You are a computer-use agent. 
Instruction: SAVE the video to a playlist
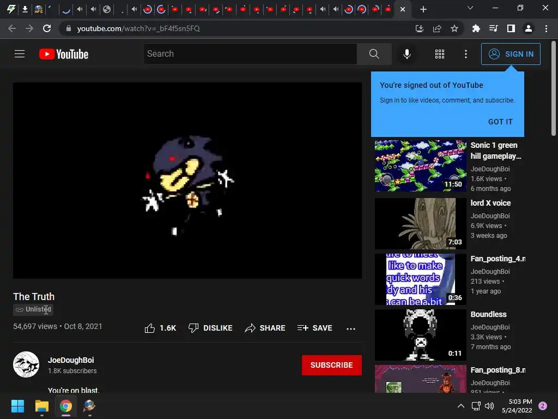[314, 328]
